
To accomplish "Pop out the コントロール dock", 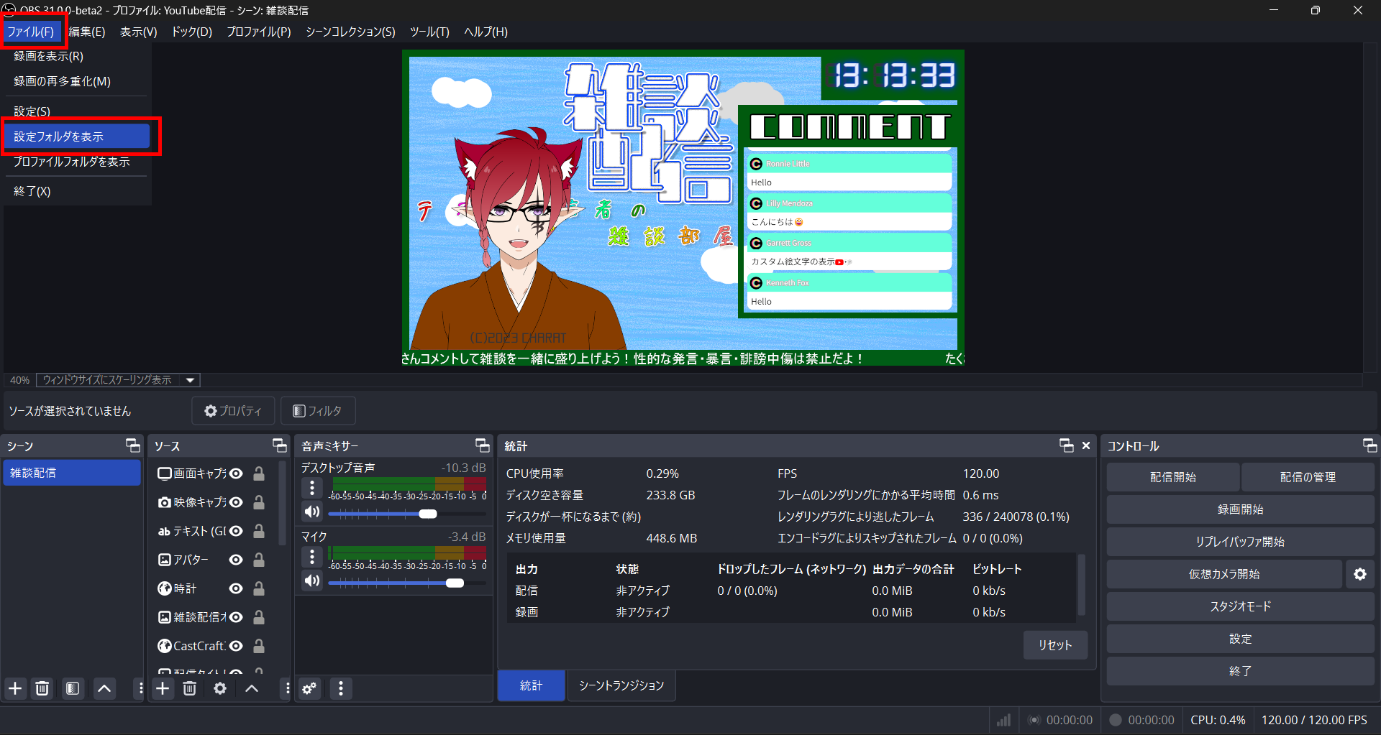I will [1370, 445].
